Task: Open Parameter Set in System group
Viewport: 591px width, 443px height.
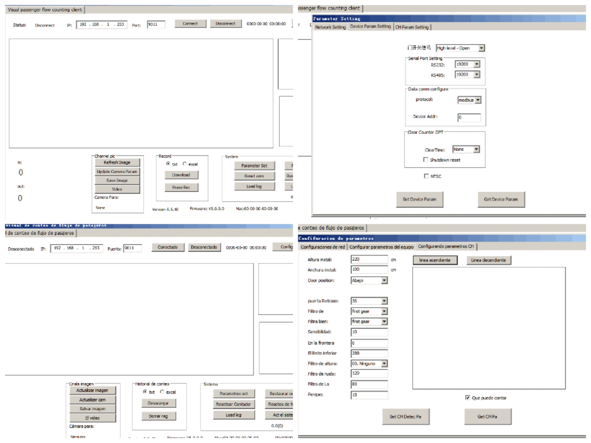Action: pyautogui.click(x=254, y=166)
